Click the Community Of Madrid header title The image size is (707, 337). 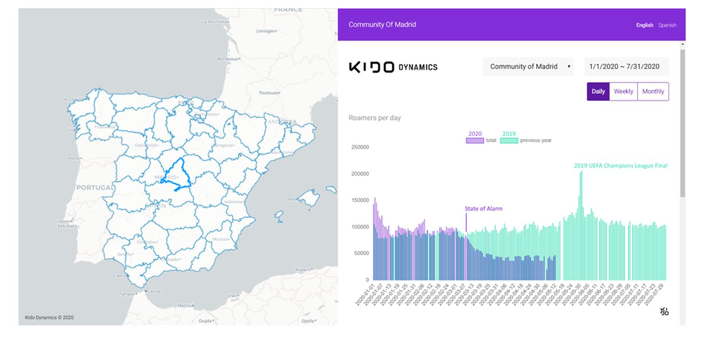click(382, 24)
